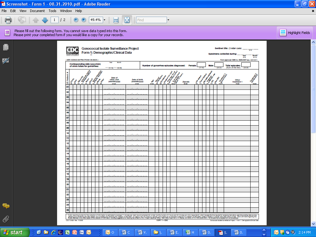
Task: Click the system clock showing 2:14 PM
Action: coord(305,232)
